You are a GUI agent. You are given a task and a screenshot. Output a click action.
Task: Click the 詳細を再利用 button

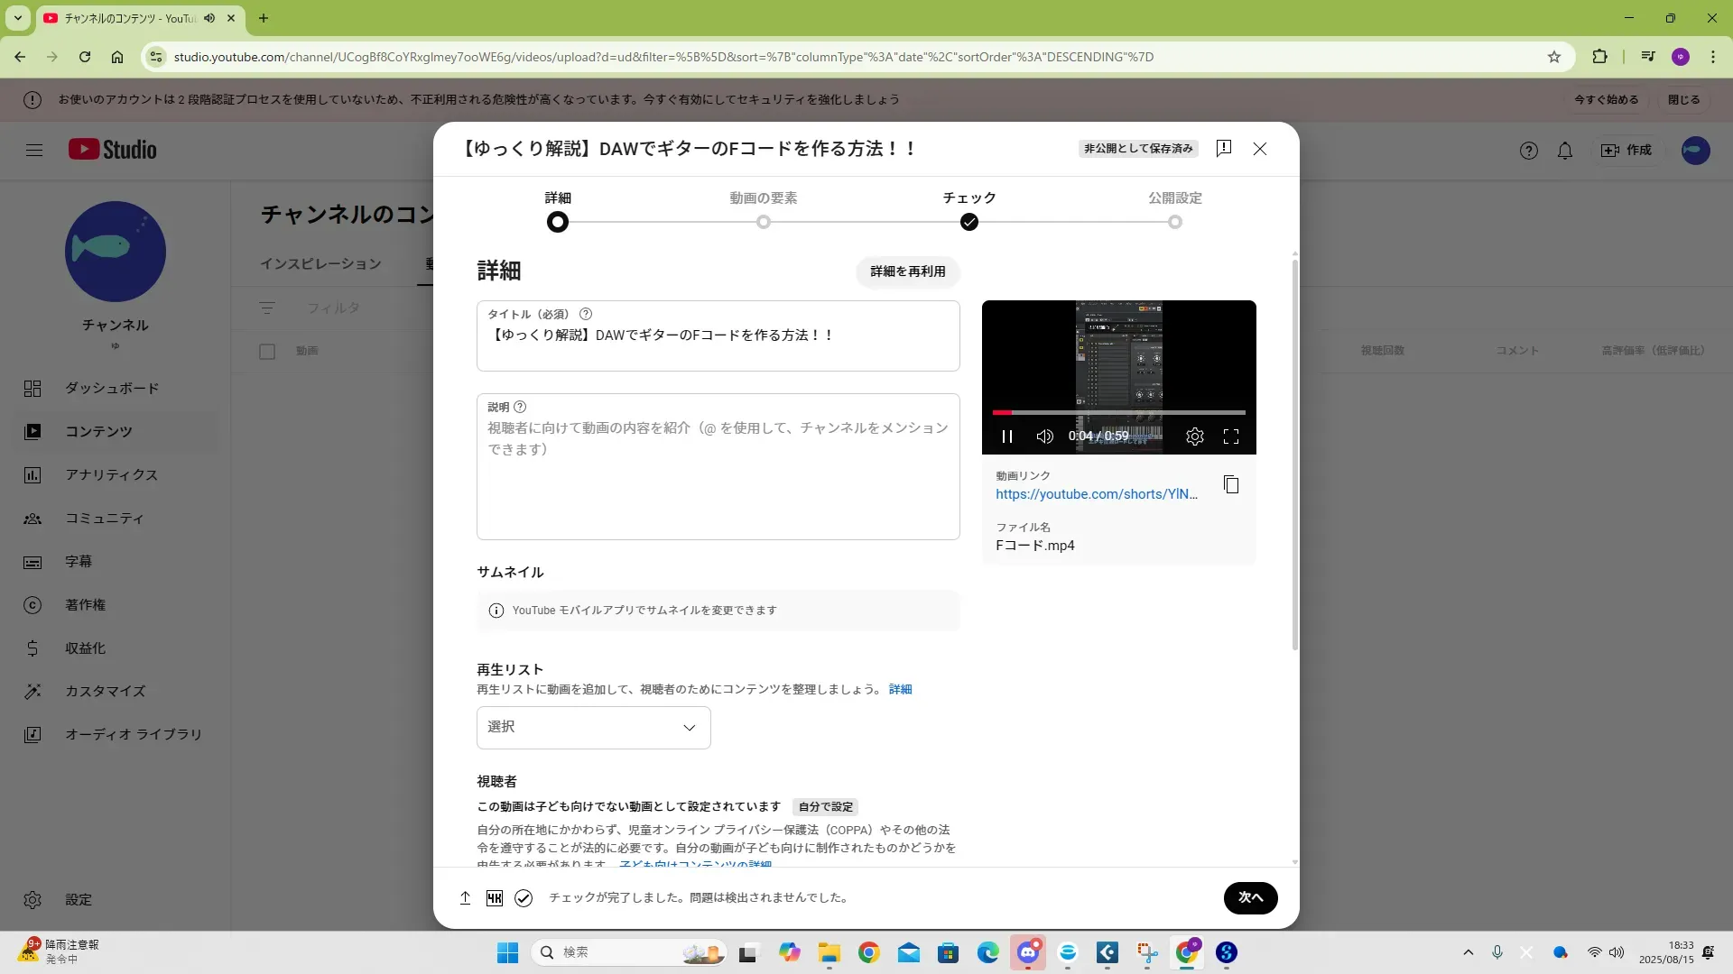pyautogui.click(x=907, y=271)
